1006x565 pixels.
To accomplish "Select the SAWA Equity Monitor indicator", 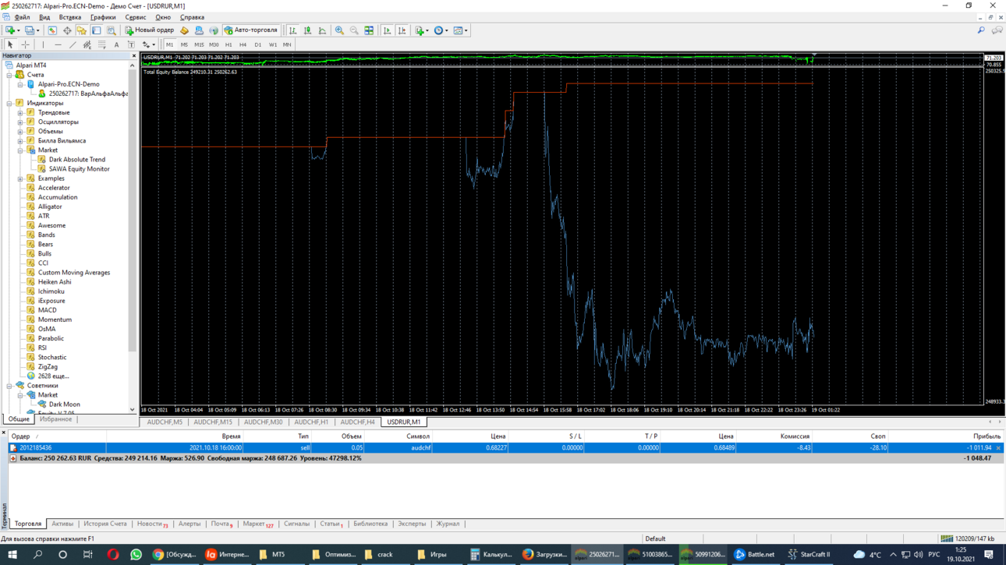I will click(79, 169).
